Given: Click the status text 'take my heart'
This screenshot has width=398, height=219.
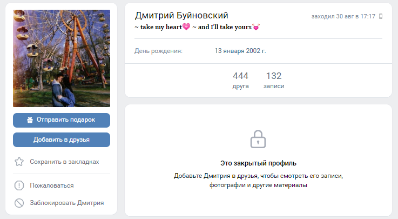Looking at the screenshot, I should point(161,27).
